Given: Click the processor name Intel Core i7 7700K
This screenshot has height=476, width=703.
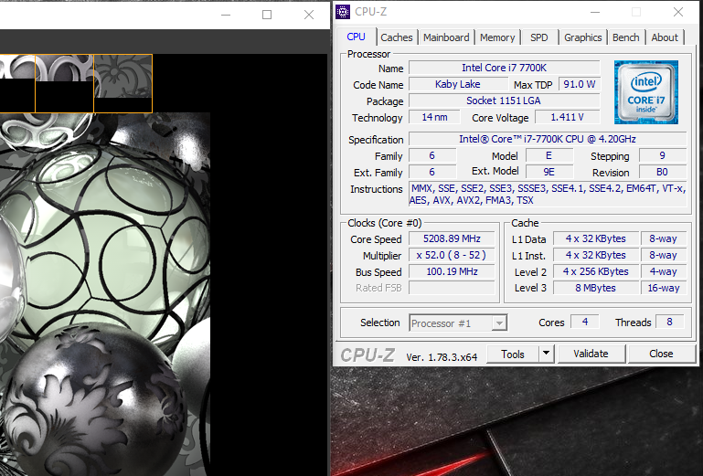Looking at the screenshot, I should pyautogui.click(x=505, y=68).
